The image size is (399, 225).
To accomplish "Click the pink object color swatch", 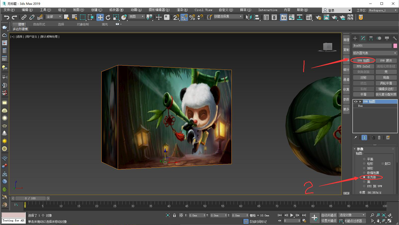I will coord(395,46).
